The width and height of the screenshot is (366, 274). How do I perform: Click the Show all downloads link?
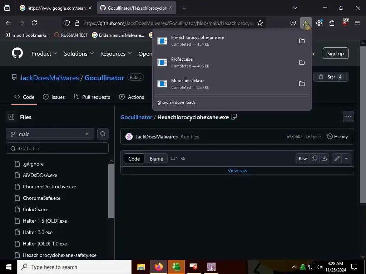point(177,102)
